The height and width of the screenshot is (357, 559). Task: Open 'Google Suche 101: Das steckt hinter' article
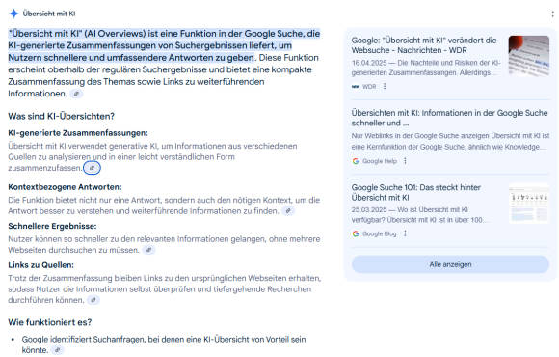tap(416, 192)
